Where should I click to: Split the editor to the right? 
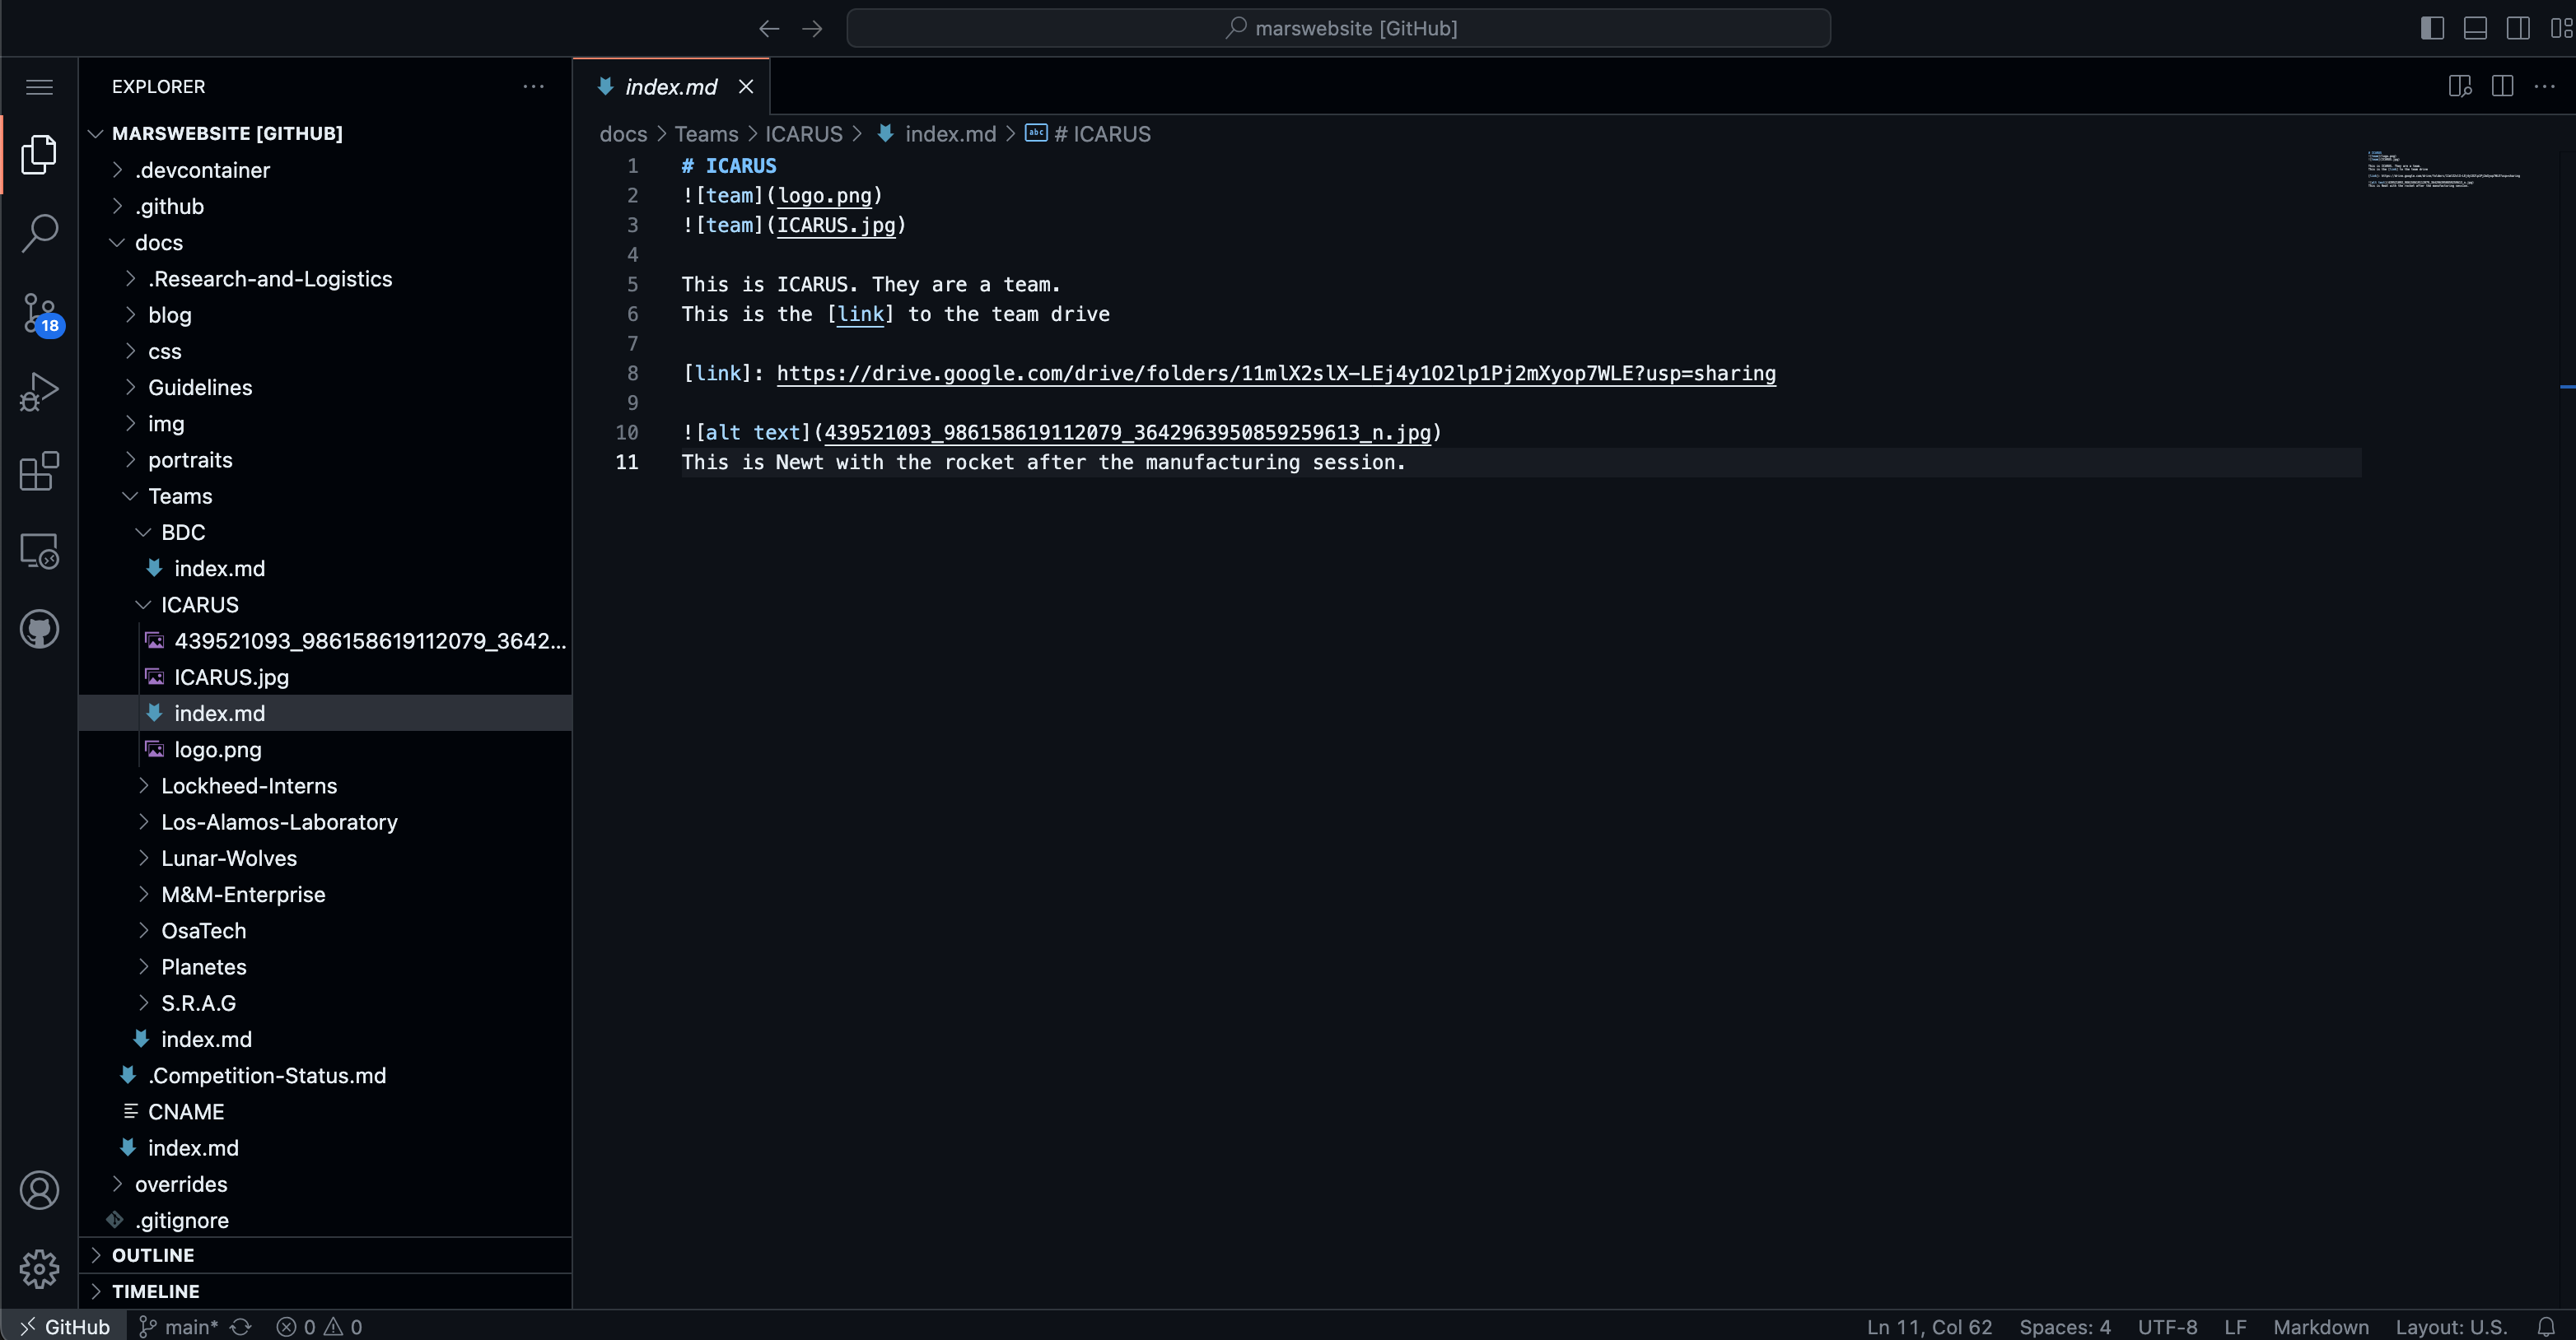point(2502,87)
